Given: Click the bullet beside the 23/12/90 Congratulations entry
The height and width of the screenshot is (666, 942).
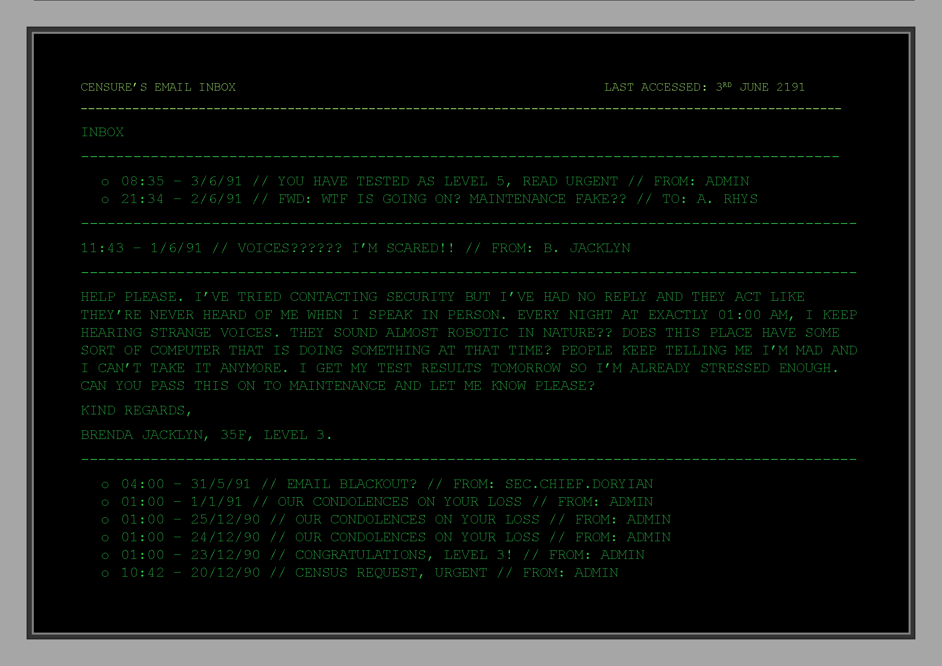Looking at the screenshot, I should (x=105, y=556).
